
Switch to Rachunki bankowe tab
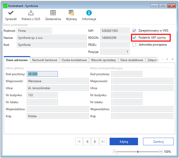coord(45,60)
